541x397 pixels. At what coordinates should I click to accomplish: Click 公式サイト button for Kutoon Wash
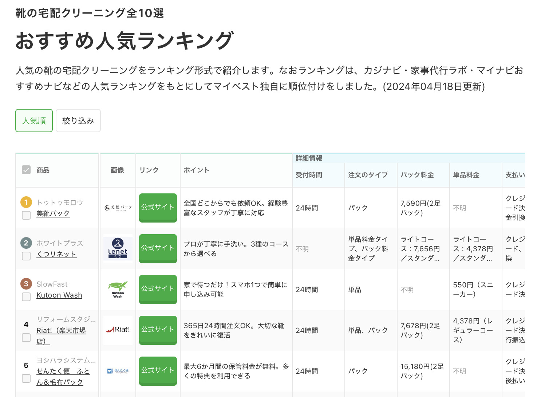(158, 289)
